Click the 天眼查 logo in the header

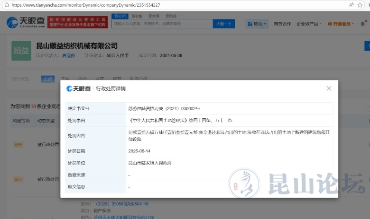tap(25, 23)
